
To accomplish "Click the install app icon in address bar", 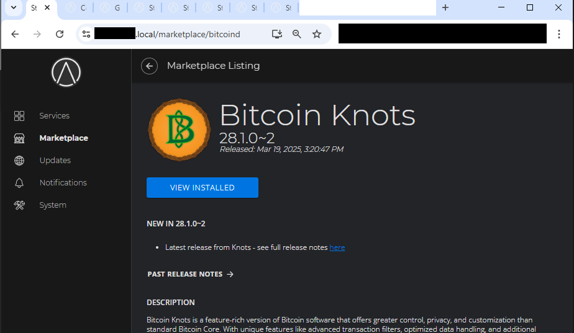I will tap(277, 34).
